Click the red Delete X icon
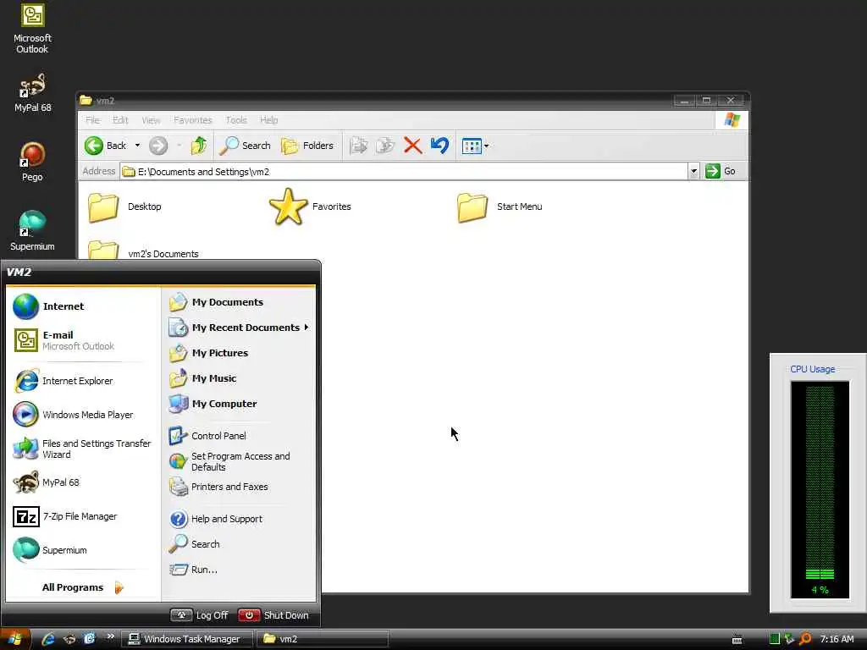The width and height of the screenshot is (867, 650). [412, 146]
